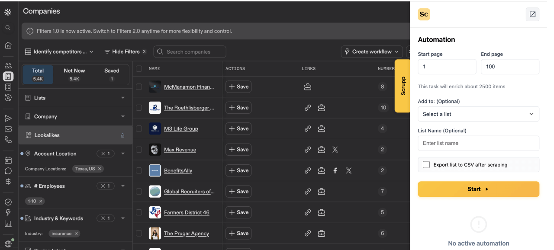Click the Sc logo in Scrupp panel

(424, 14)
